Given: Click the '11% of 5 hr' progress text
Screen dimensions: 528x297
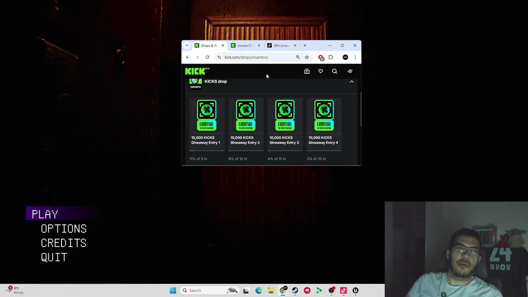Looking at the screenshot, I should click(198, 159).
